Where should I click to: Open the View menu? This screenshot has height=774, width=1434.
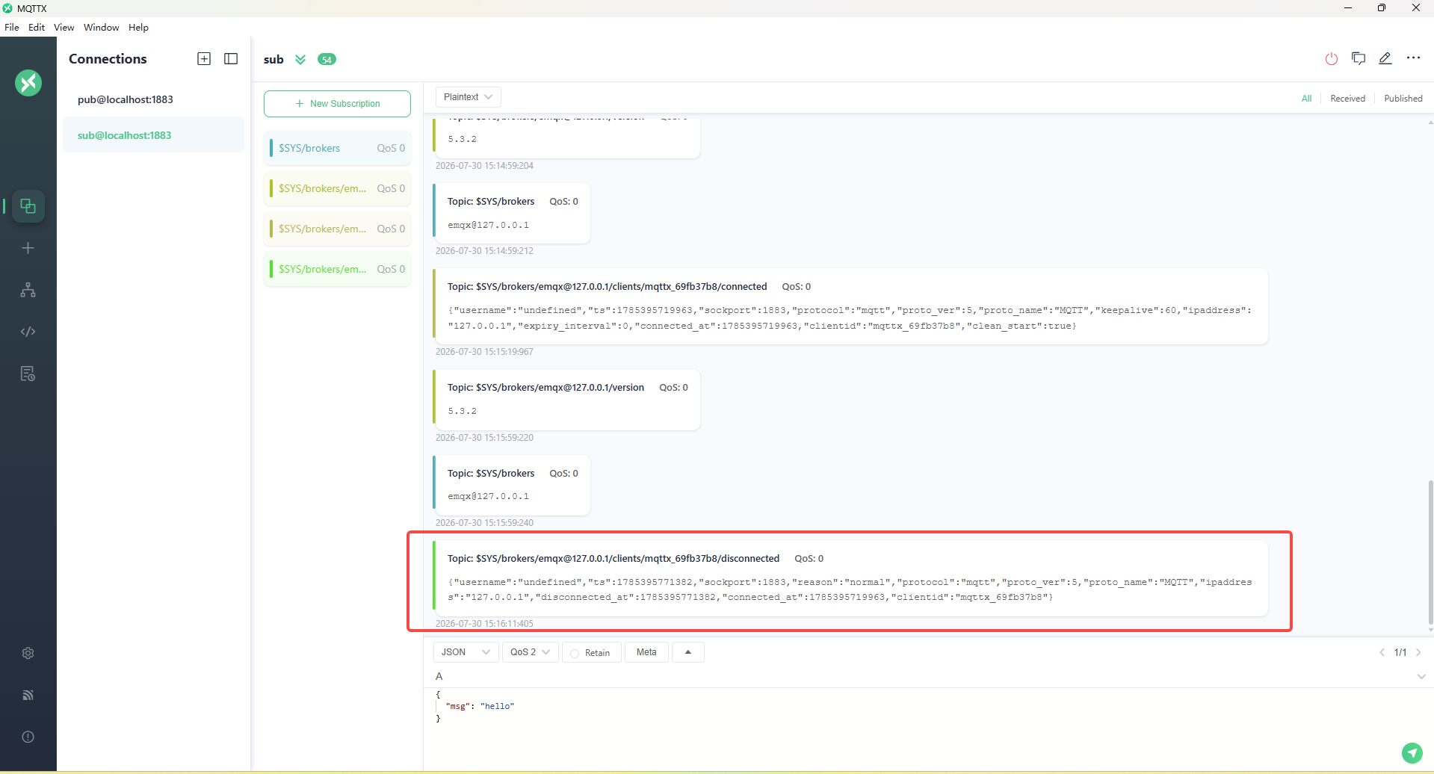[64, 27]
